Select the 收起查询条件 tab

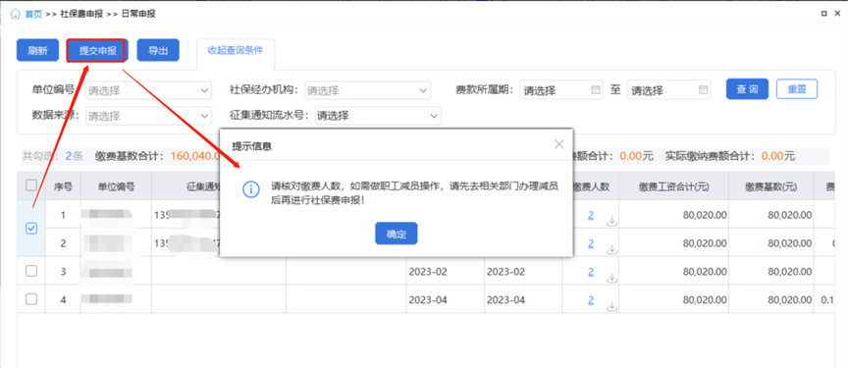click(236, 51)
